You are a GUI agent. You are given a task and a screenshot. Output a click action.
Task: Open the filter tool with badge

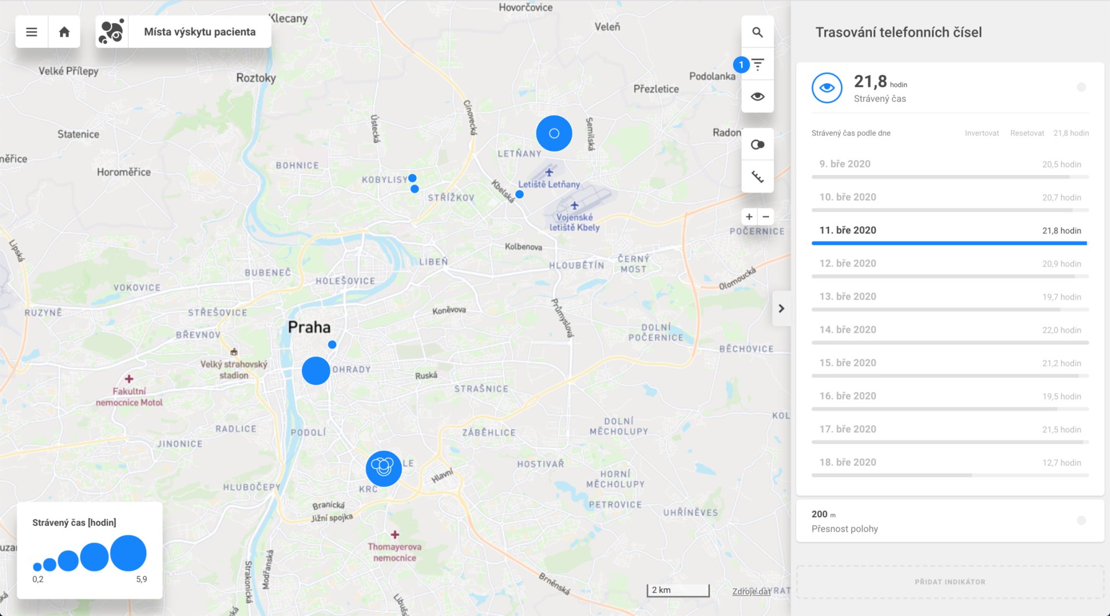[x=757, y=65]
